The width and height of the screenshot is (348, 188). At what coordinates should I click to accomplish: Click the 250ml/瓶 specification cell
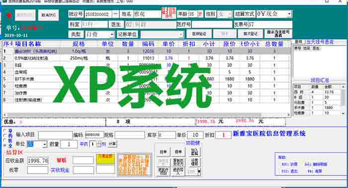point(79,58)
